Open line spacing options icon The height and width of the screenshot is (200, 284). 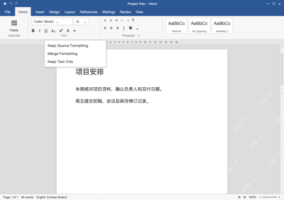click(124, 28)
